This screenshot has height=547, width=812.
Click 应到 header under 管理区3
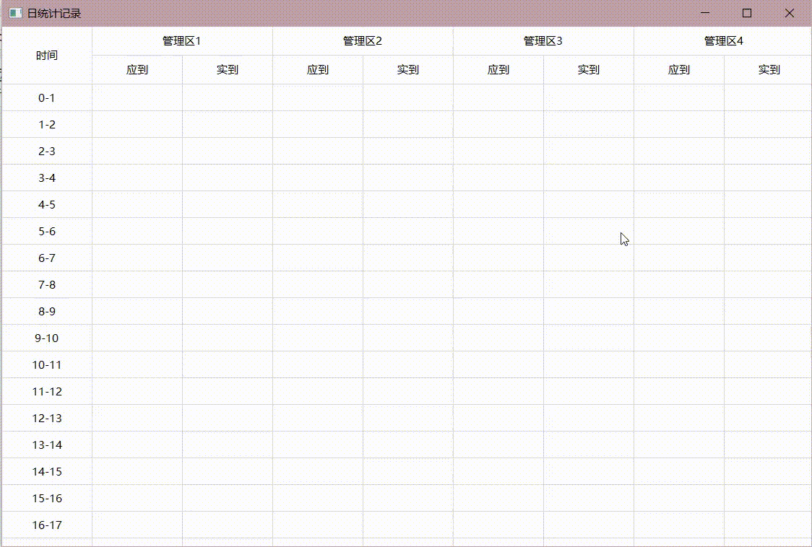pos(498,70)
